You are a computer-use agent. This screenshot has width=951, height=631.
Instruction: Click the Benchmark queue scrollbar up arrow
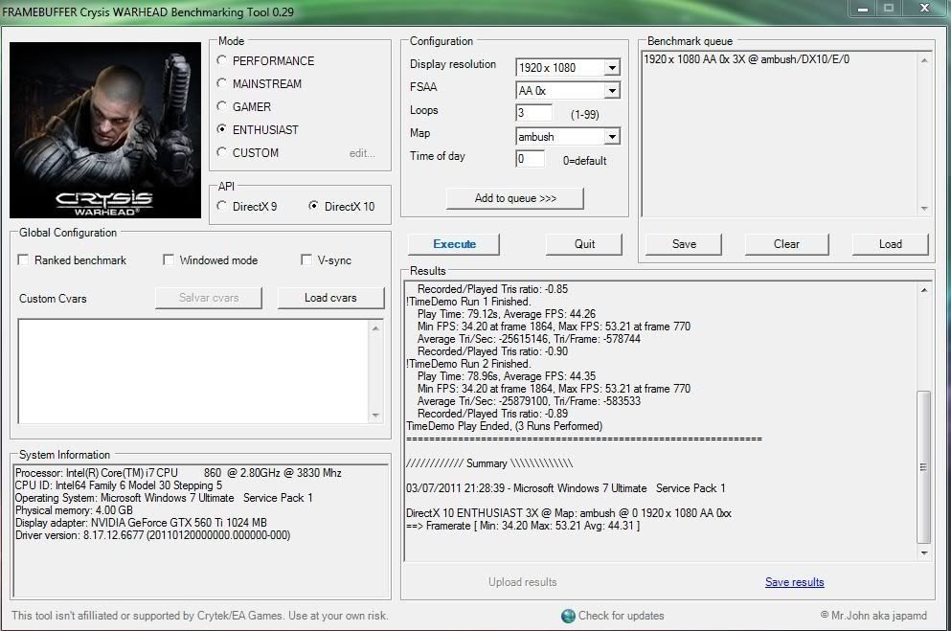924,59
